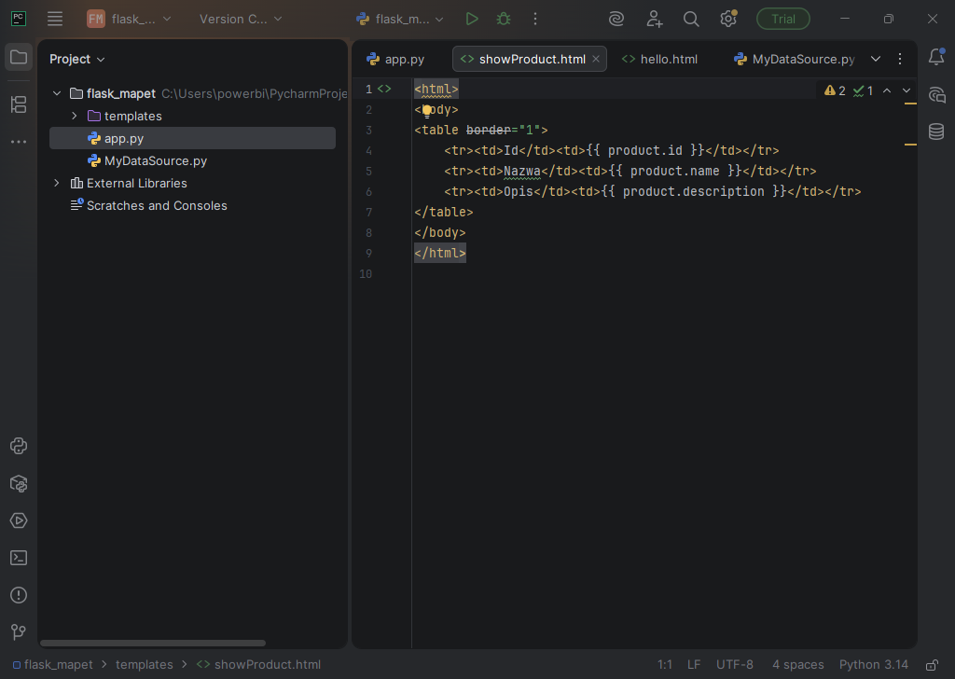Open Python 3.14 interpreter selector
The image size is (955, 679).
point(873,664)
